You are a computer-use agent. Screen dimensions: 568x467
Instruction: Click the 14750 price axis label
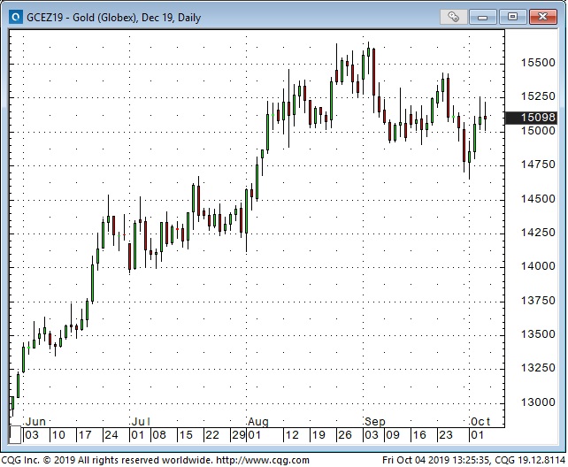point(538,165)
